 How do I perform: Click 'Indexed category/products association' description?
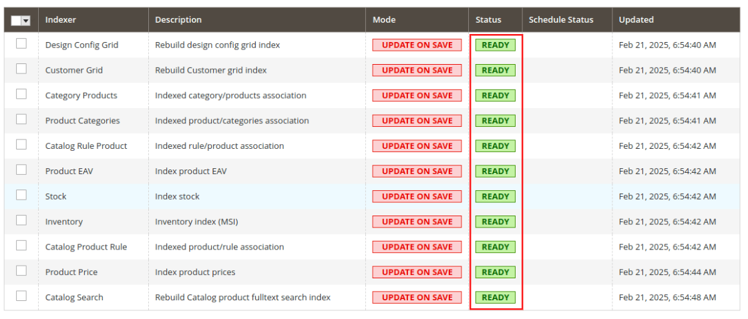click(230, 95)
